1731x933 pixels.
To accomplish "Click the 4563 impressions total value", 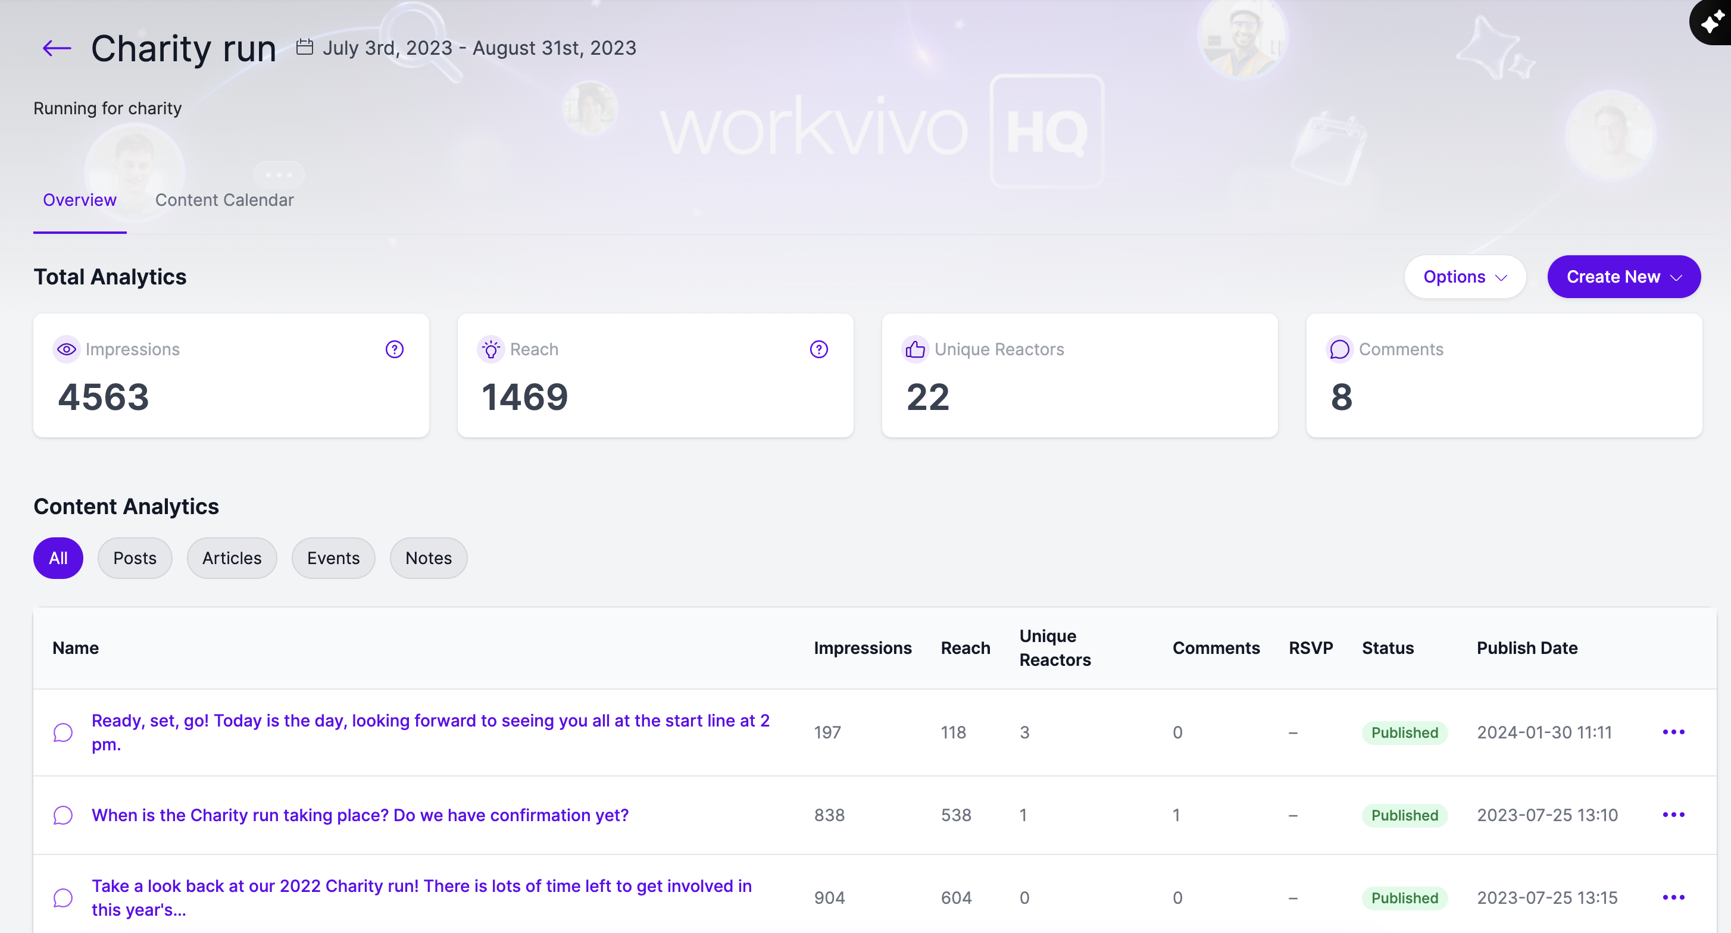I will (104, 396).
